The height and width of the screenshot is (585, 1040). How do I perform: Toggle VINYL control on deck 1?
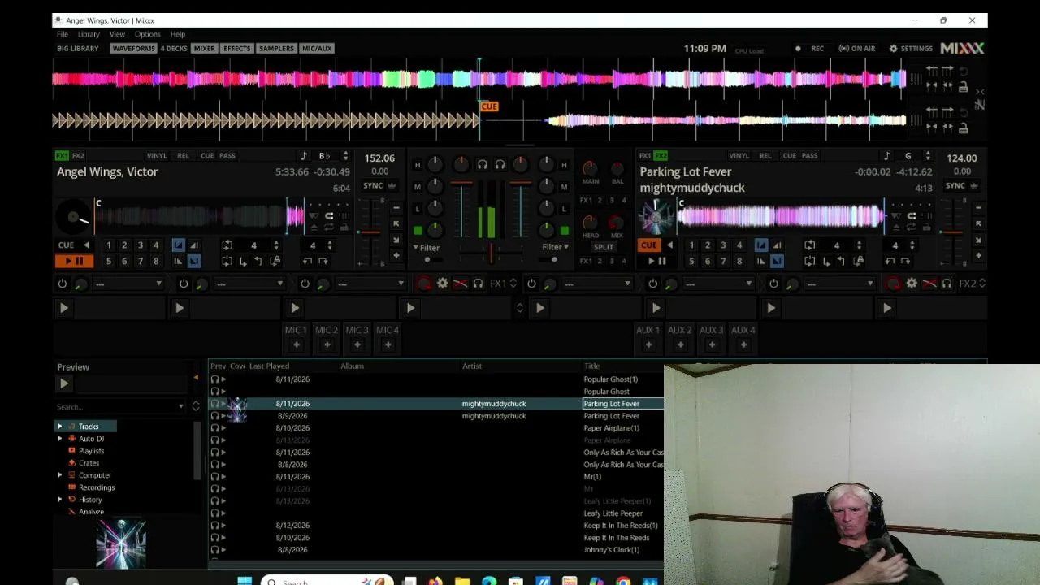coord(157,156)
